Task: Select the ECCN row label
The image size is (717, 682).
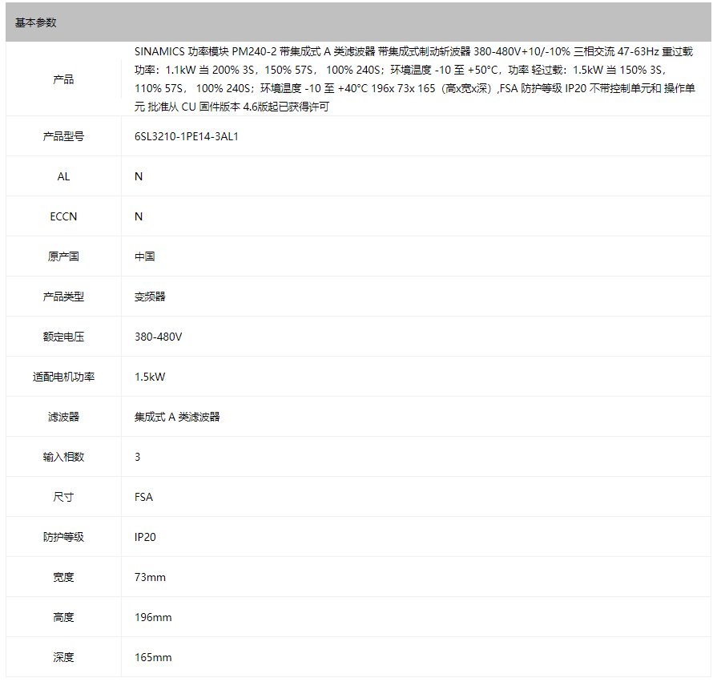Action: pyautogui.click(x=63, y=216)
